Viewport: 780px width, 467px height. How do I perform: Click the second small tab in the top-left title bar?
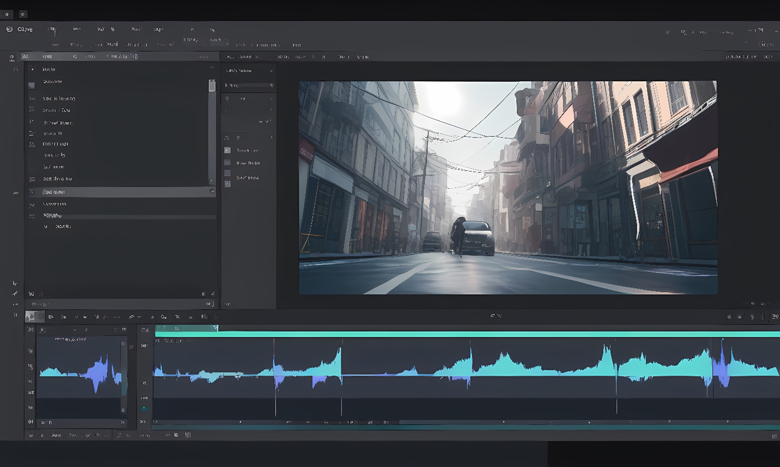[22, 14]
